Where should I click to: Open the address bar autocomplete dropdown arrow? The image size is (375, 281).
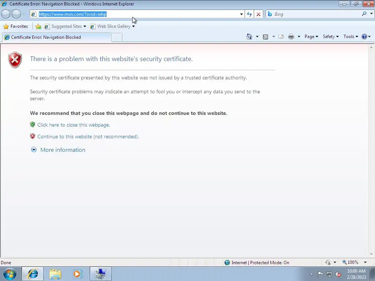(x=241, y=14)
